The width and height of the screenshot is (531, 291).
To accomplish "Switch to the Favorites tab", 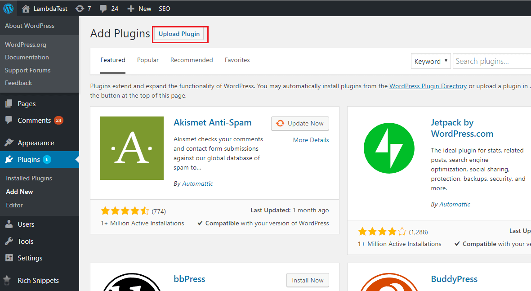I will pyautogui.click(x=237, y=60).
